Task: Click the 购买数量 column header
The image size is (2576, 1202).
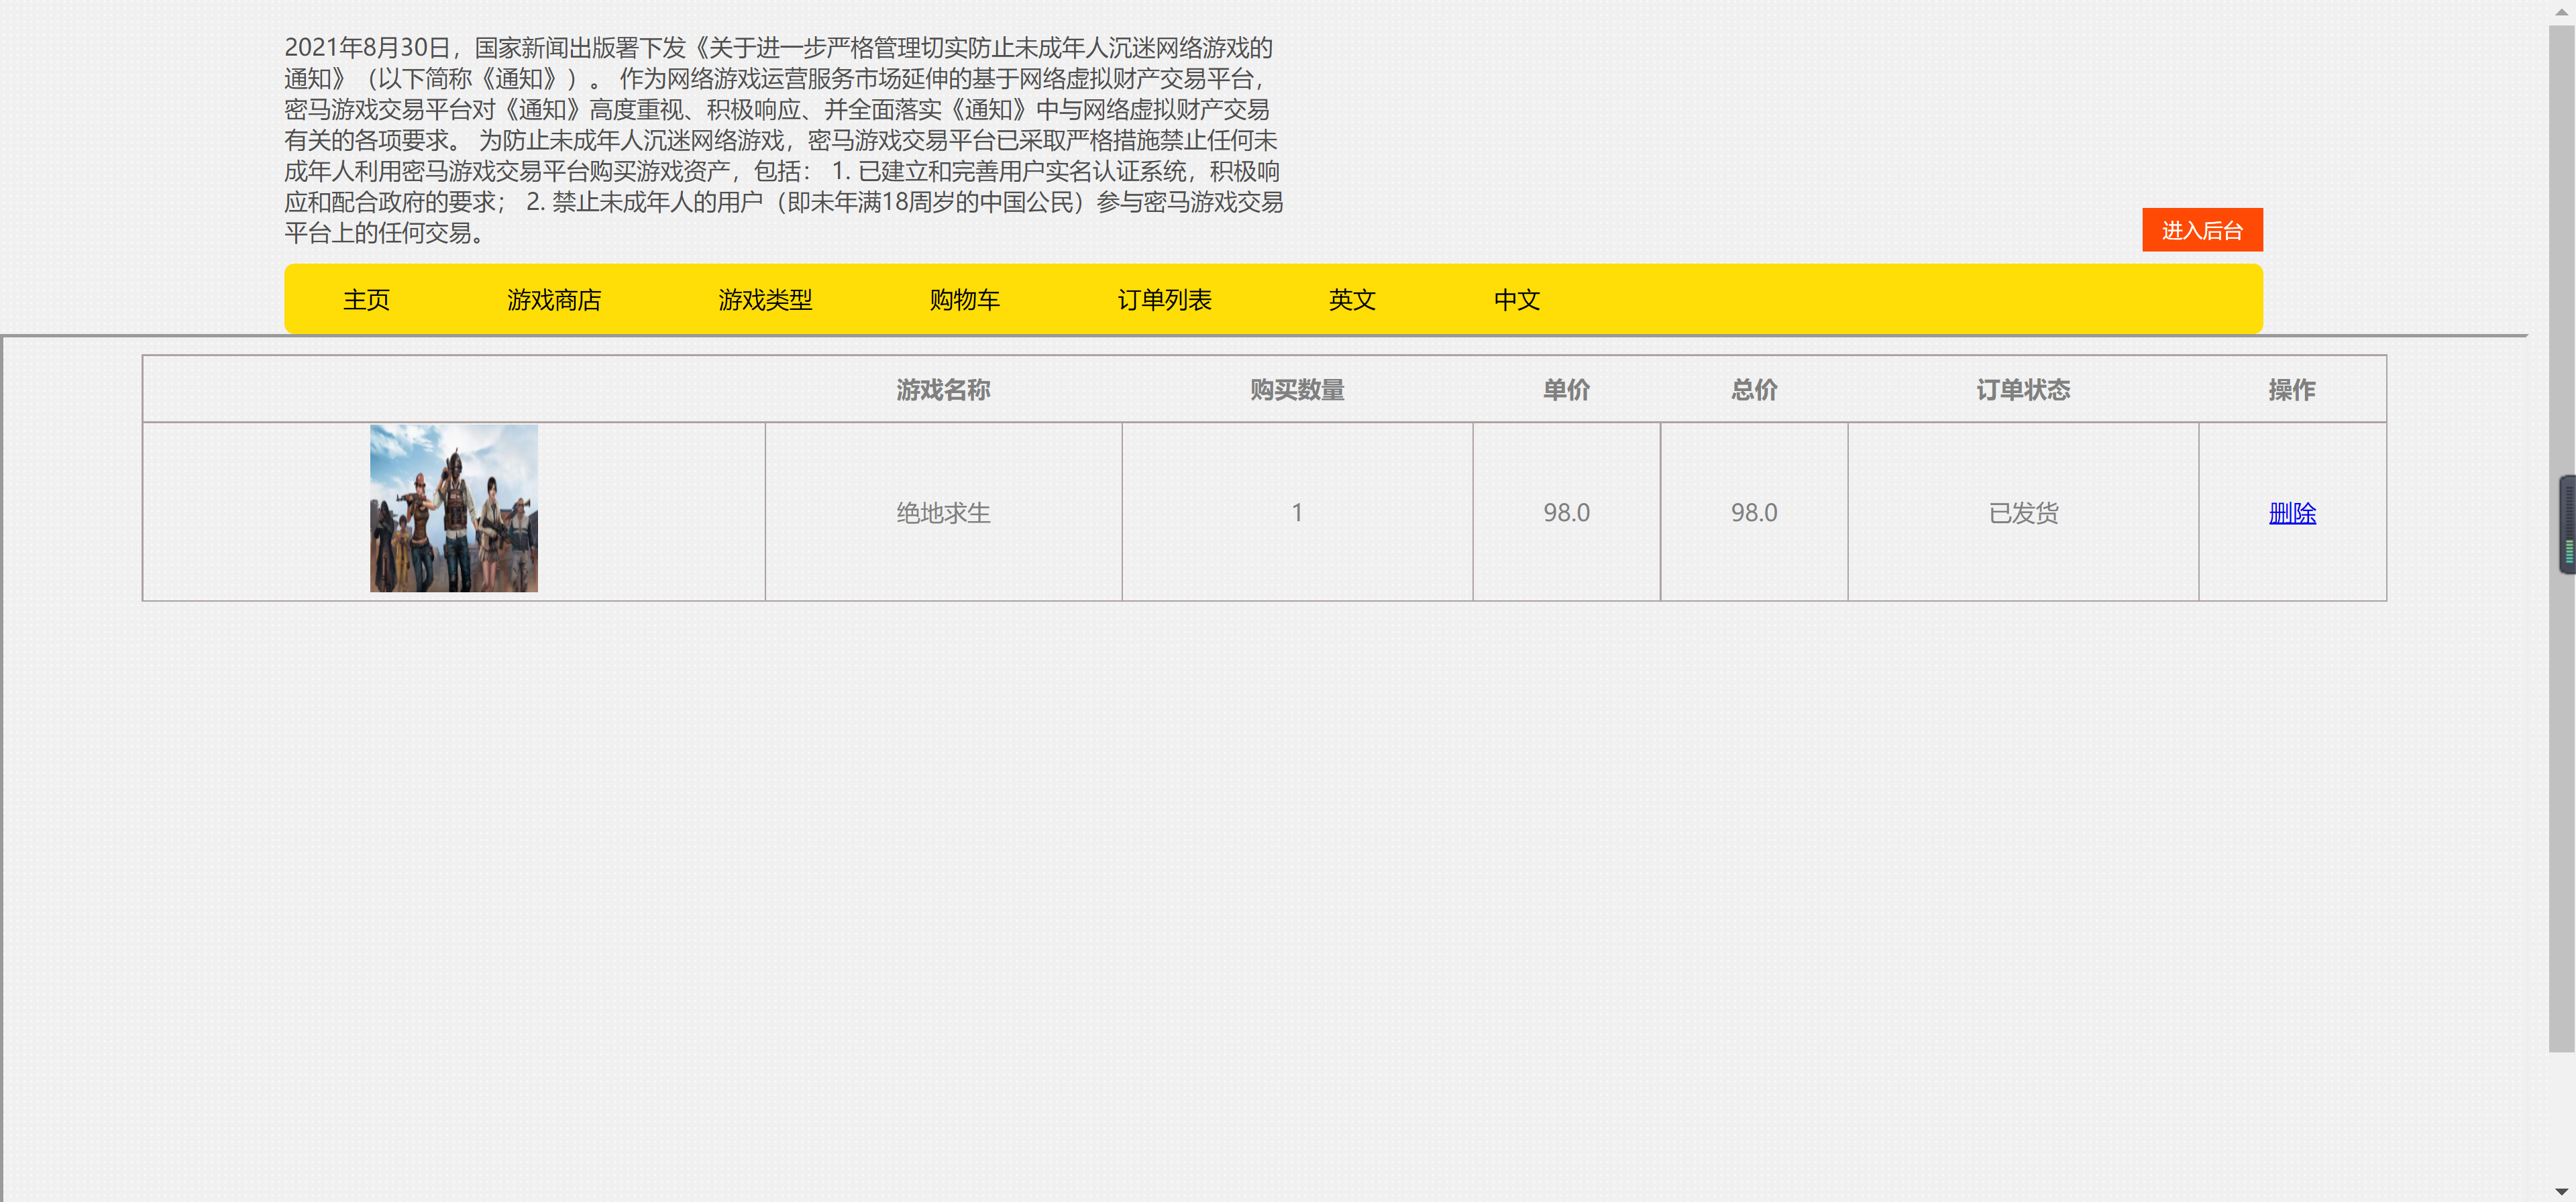Action: [1297, 390]
